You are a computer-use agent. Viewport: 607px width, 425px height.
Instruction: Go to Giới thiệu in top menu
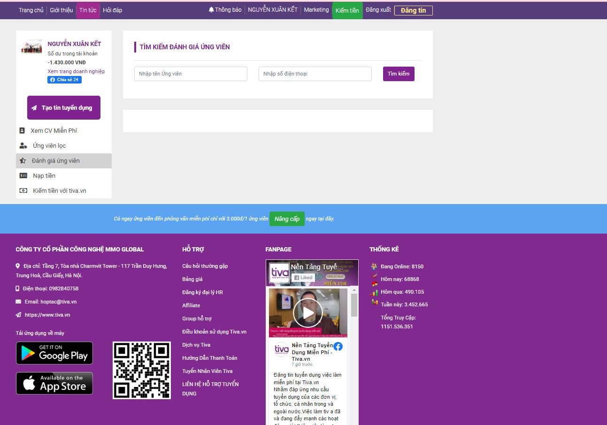61,10
